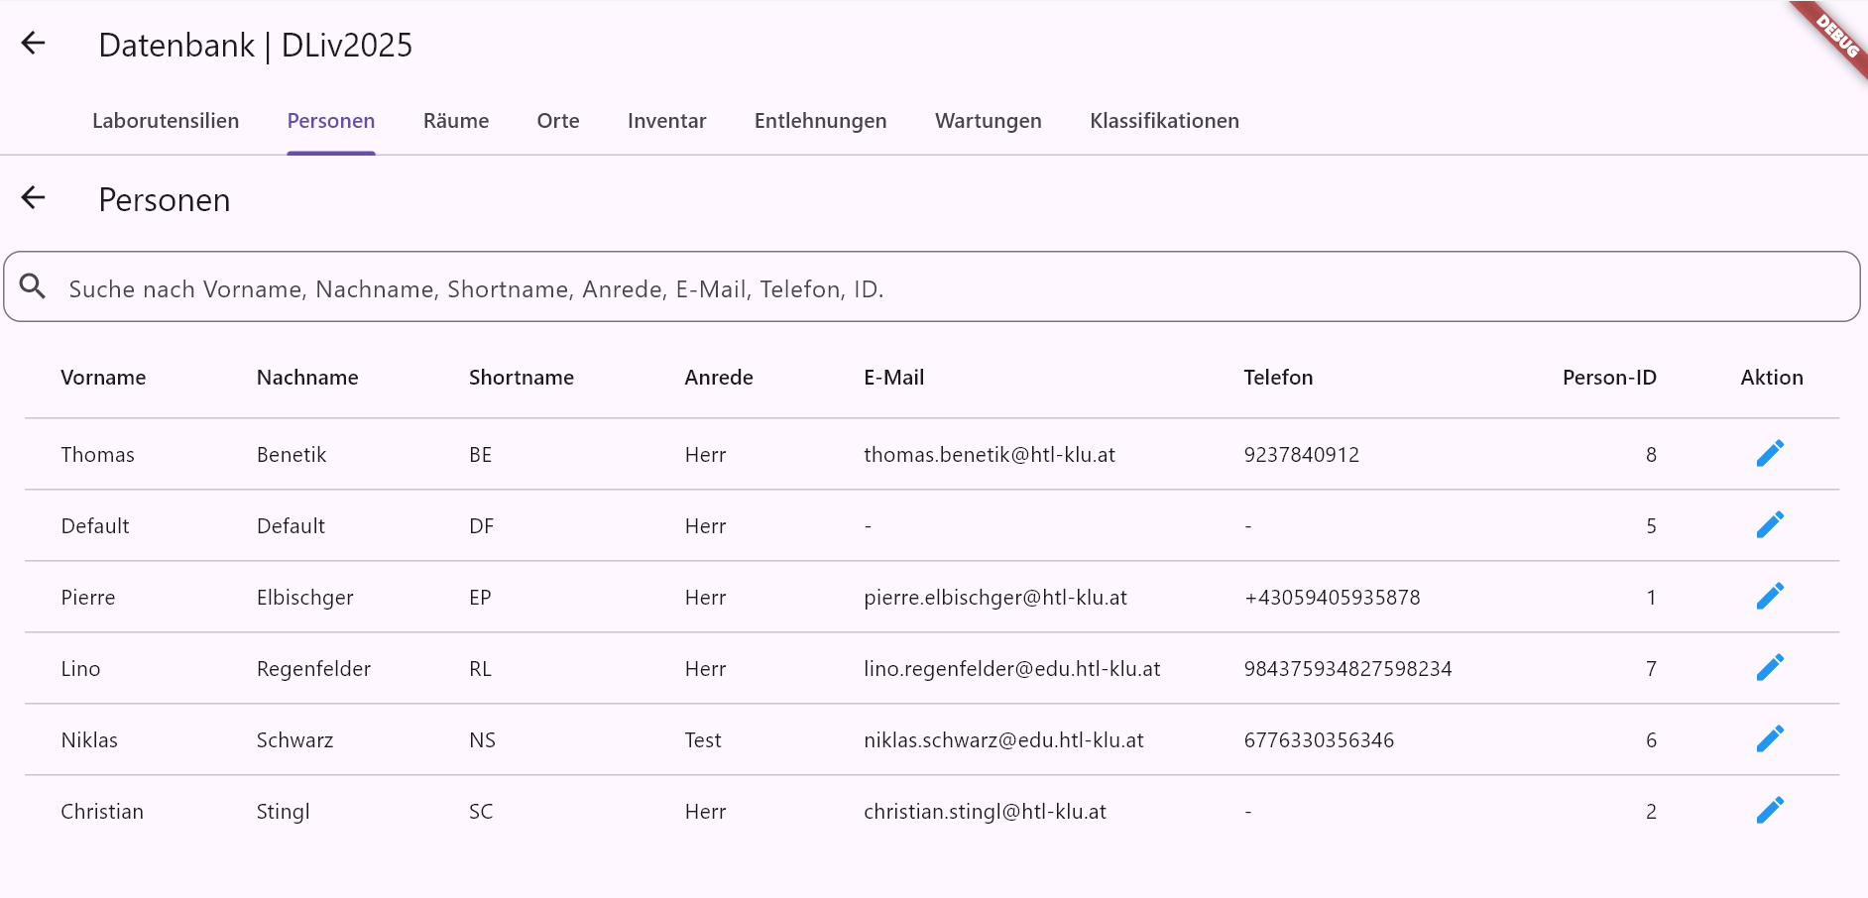1868x898 pixels.
Task: Edit Niklas Schwarz entry via pencil icon
Action: tap(1770, 739)
